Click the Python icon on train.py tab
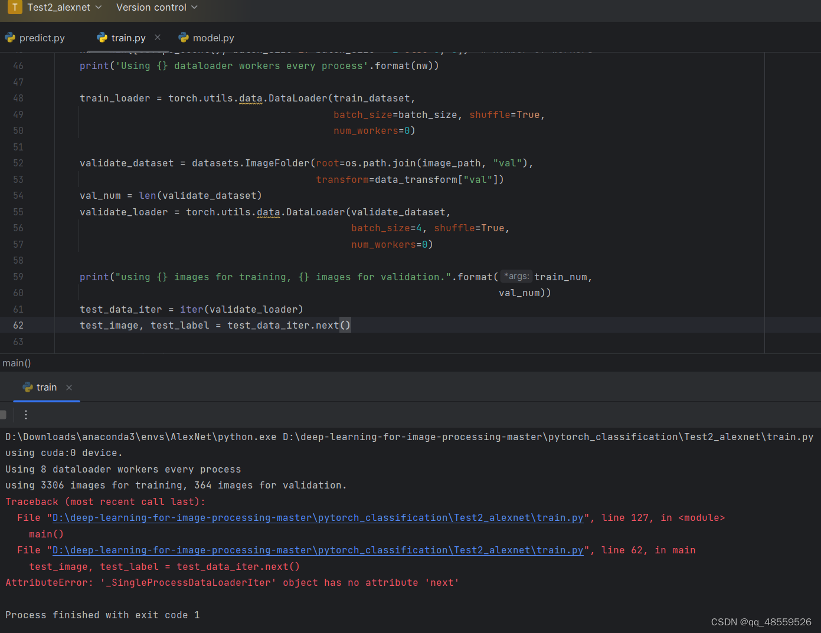 (103, 37)
